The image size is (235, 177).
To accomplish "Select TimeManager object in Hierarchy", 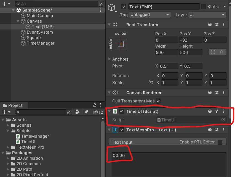I will [40, 43].
